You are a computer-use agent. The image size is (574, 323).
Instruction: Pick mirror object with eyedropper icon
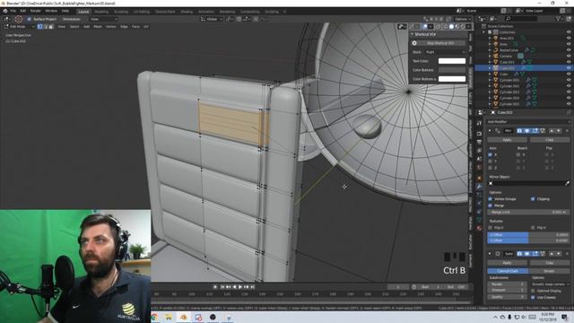click(568, 183)
